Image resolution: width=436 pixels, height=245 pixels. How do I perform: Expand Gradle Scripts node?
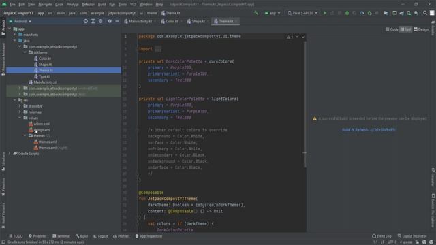pos(10,154)
